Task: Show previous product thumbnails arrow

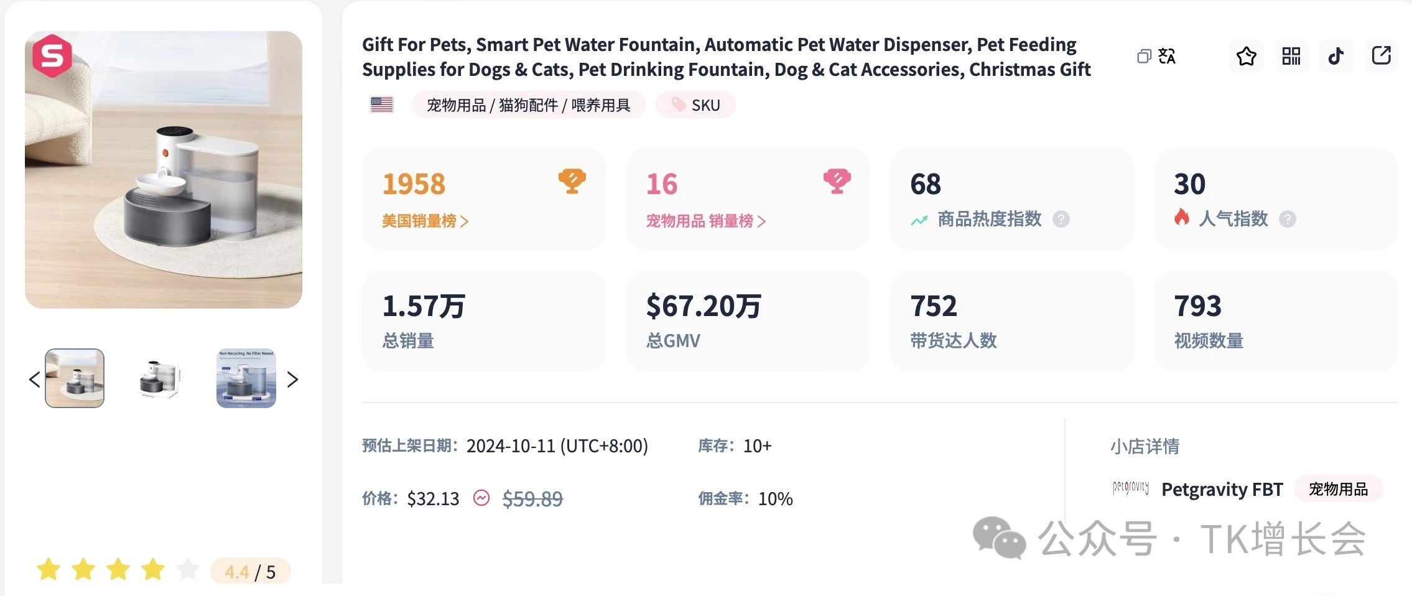Action: tap(34, 379)
